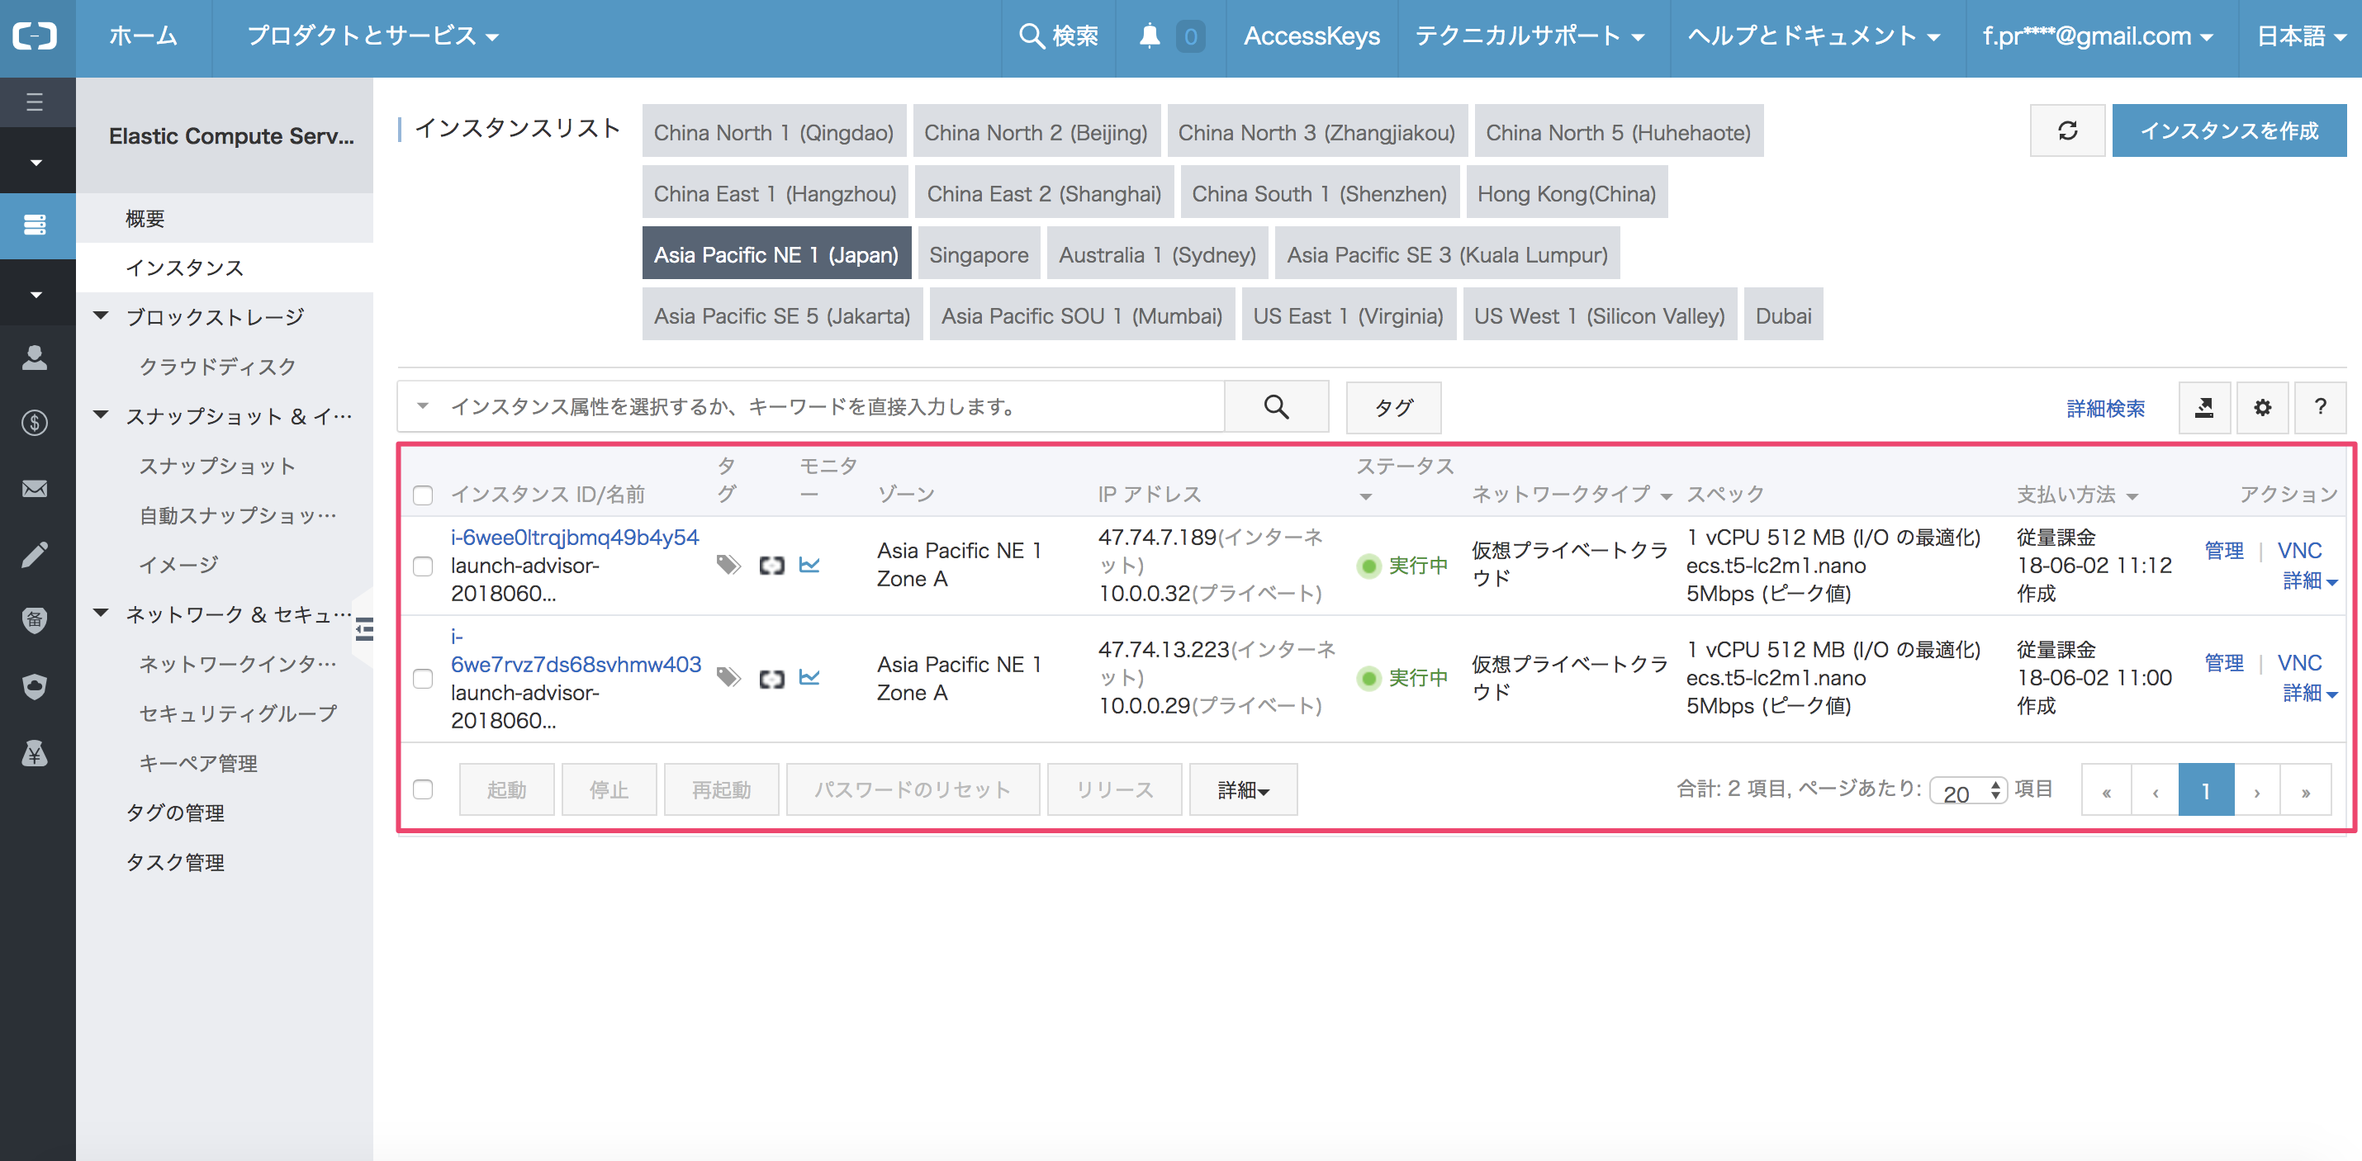Open the column settings gear icon

click(2262, 407)
